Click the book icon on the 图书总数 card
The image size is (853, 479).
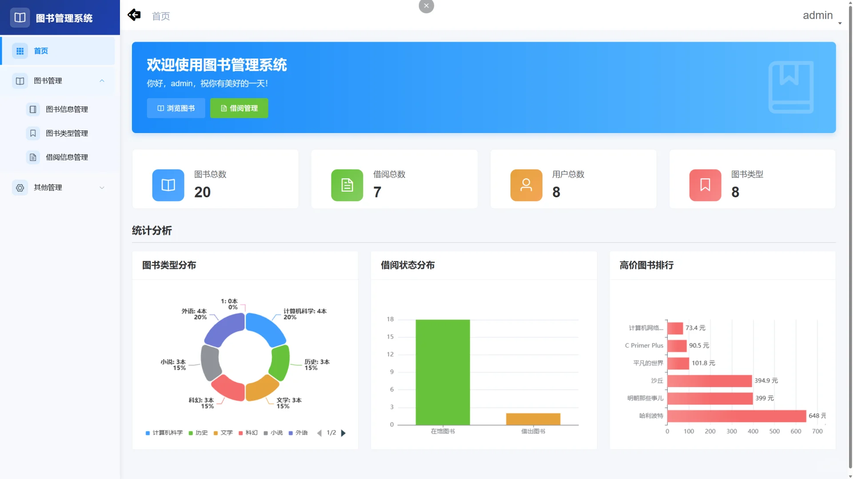[x=168, y=185]
